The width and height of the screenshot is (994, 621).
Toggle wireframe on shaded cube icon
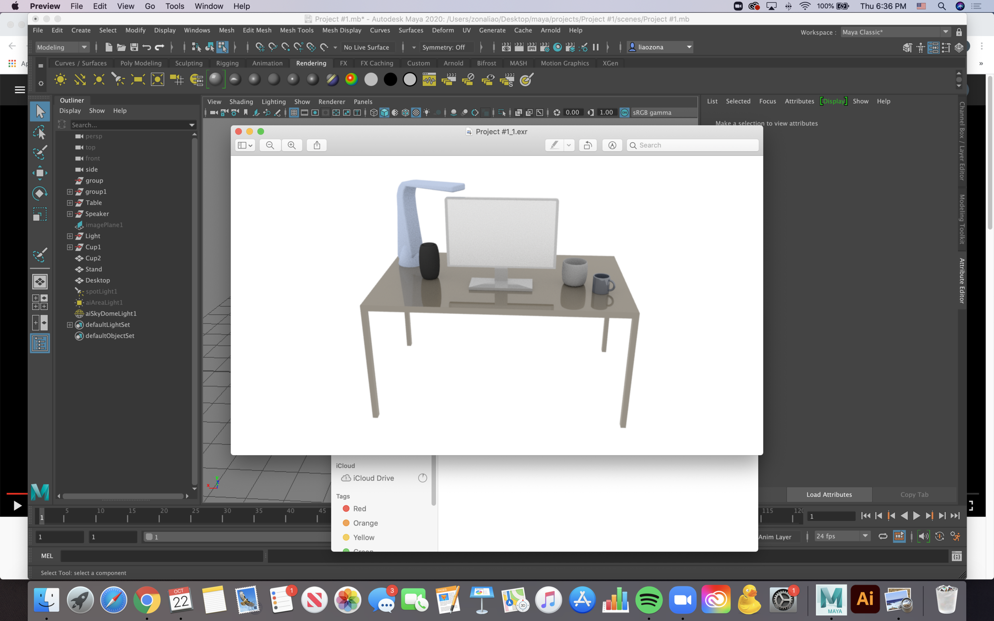point(406,112)
